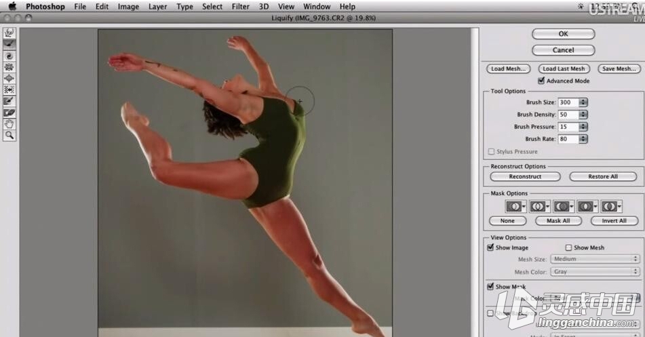The width and height of the screenshot is (645, 337).
Task: Select the Push Left tool
Action: 9,90
